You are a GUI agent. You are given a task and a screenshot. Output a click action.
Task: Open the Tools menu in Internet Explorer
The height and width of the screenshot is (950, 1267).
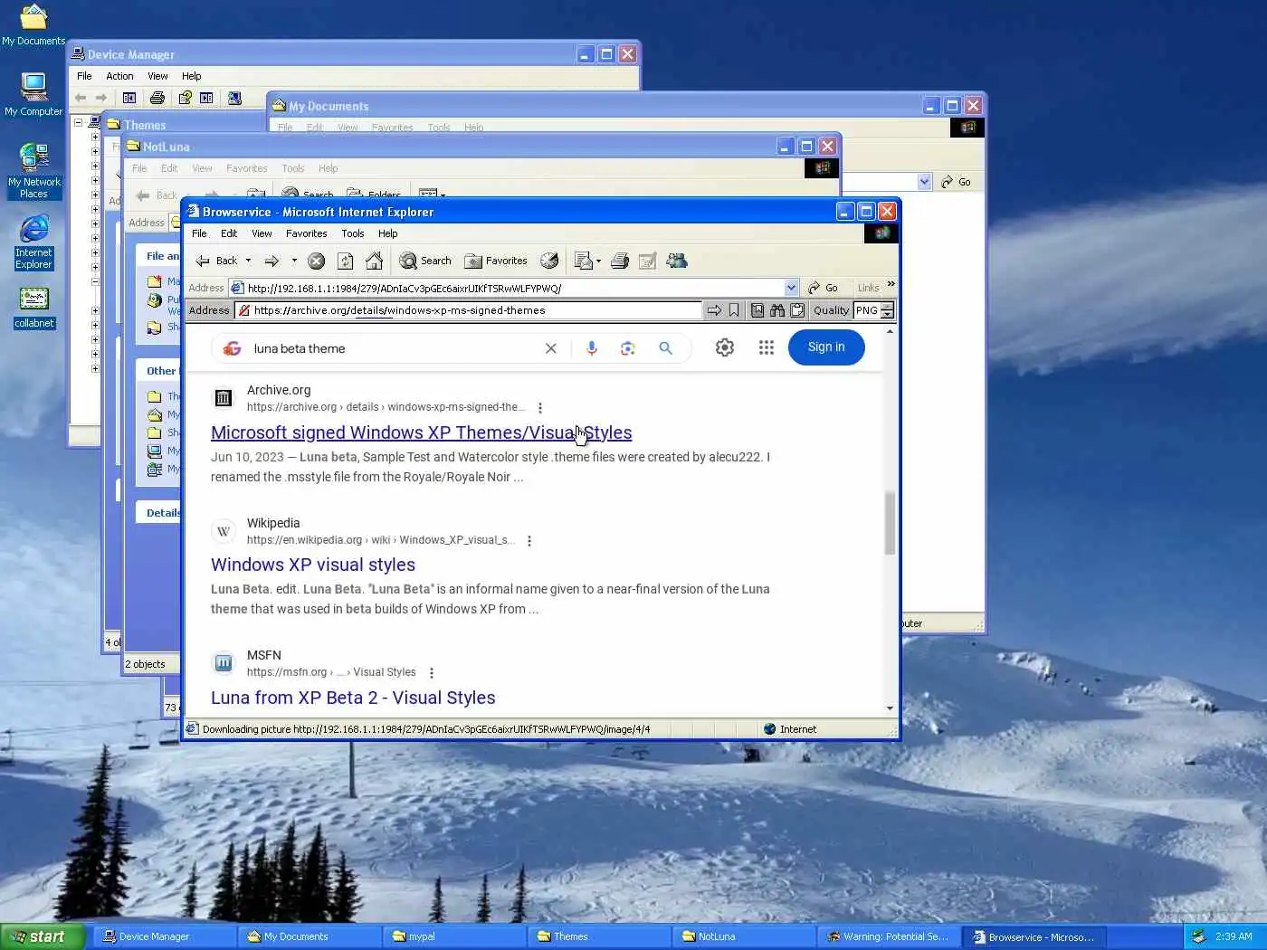click(353, 233)
